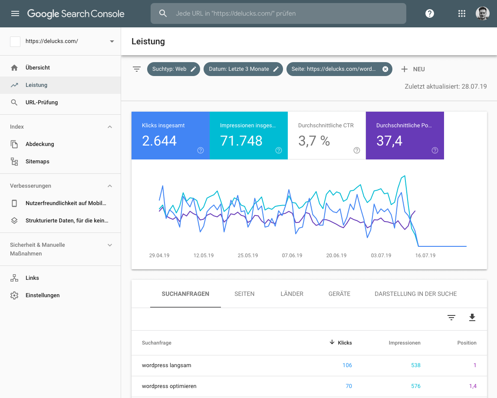Click the pencil icon on Suchtyp chip
497x398 pixels.
tap(193, 69)
